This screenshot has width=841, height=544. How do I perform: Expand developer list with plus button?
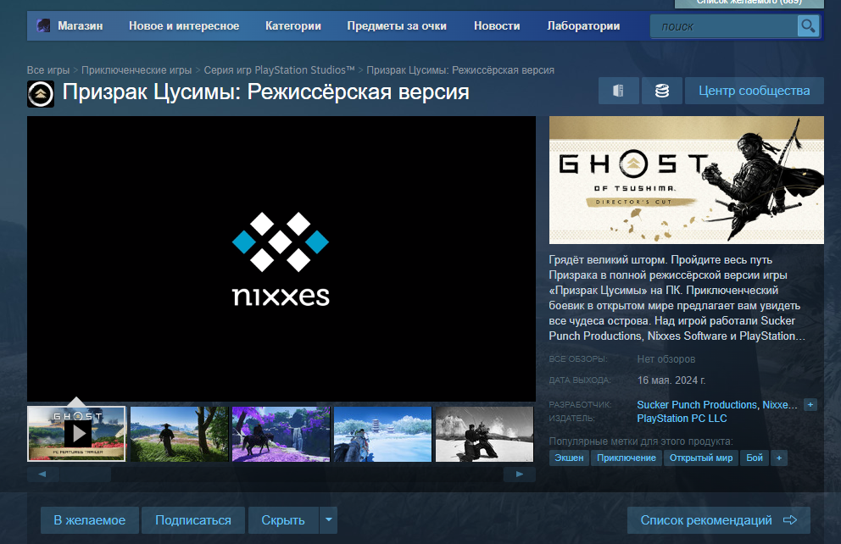point(810,405)
